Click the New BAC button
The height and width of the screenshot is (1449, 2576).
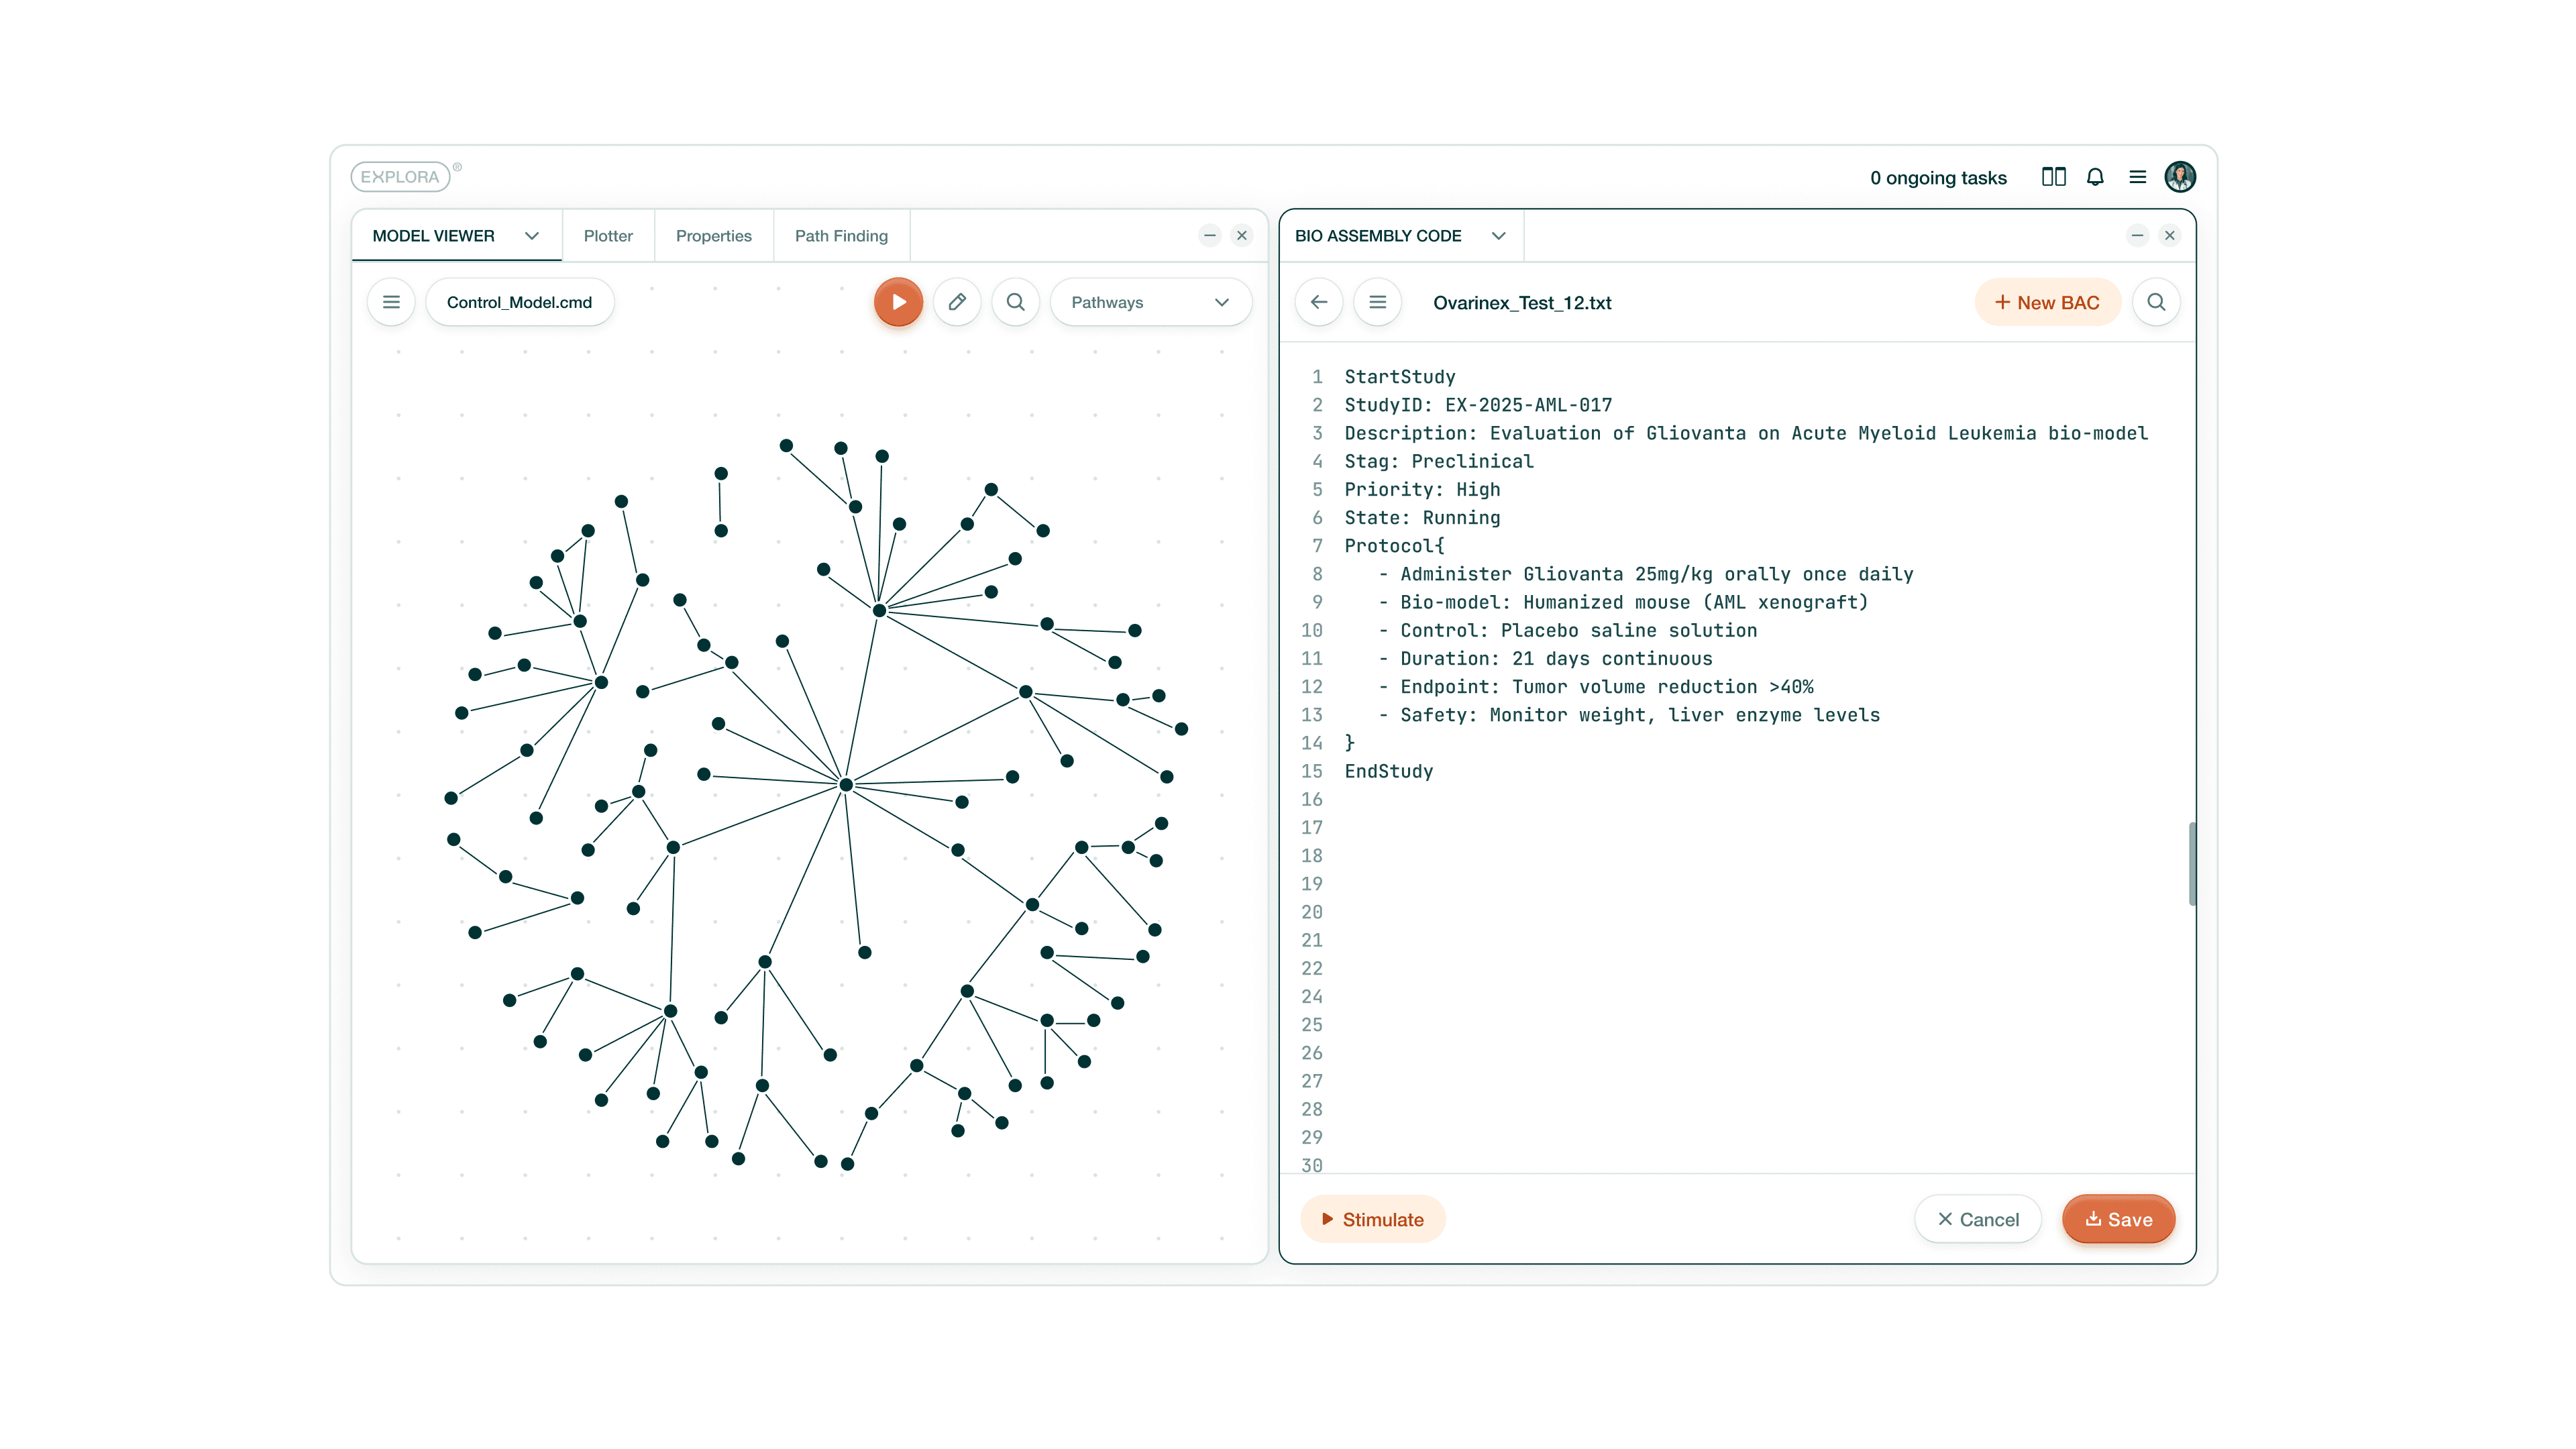pyautogui.click(x=2046, y=302)
